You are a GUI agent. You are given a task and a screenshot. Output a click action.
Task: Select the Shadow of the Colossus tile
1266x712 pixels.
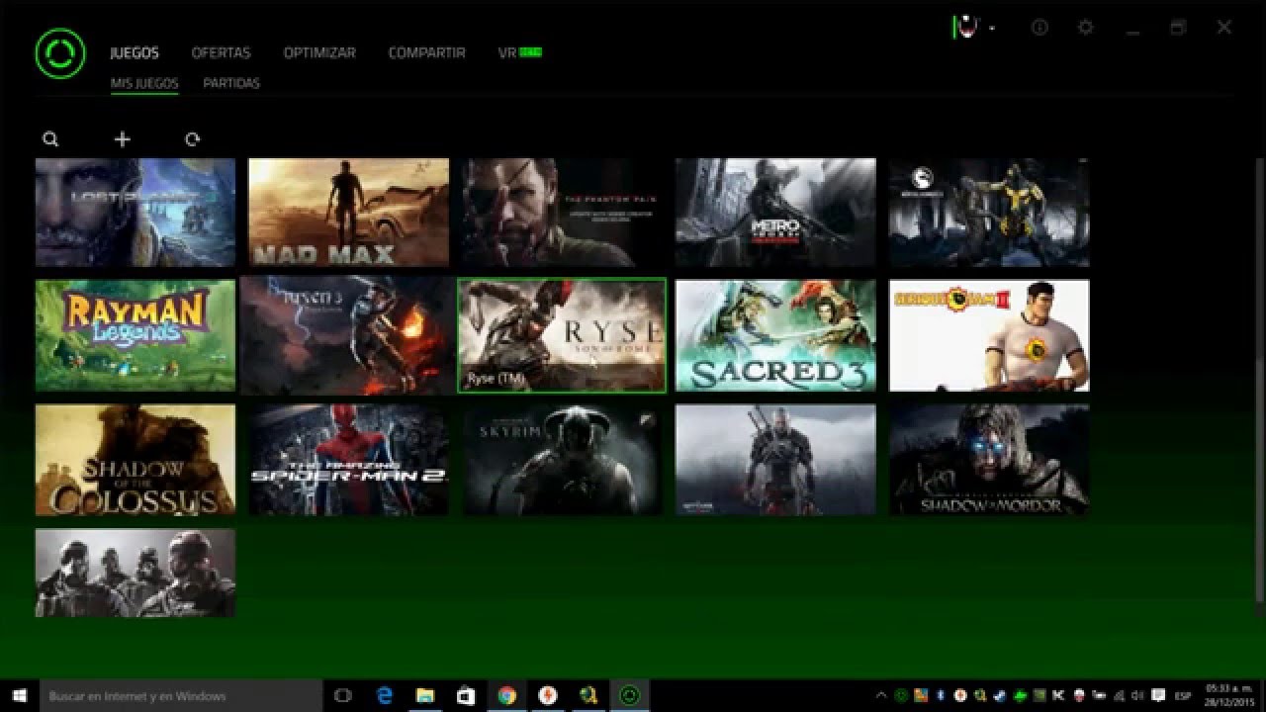(136, 460)
